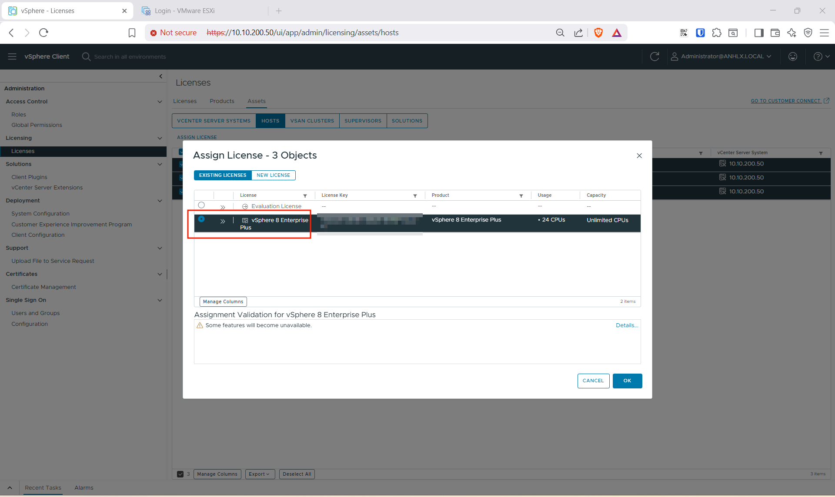The height and width of the screenshot is (497, 835).
Task: Open the Licenses tab under Licenses heading
Action: 185,101
